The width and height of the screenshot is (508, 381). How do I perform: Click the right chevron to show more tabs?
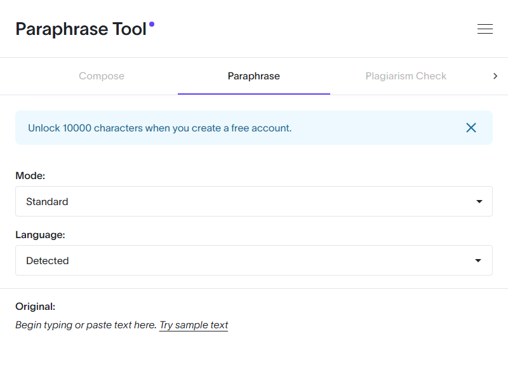[x=495, y=76]
